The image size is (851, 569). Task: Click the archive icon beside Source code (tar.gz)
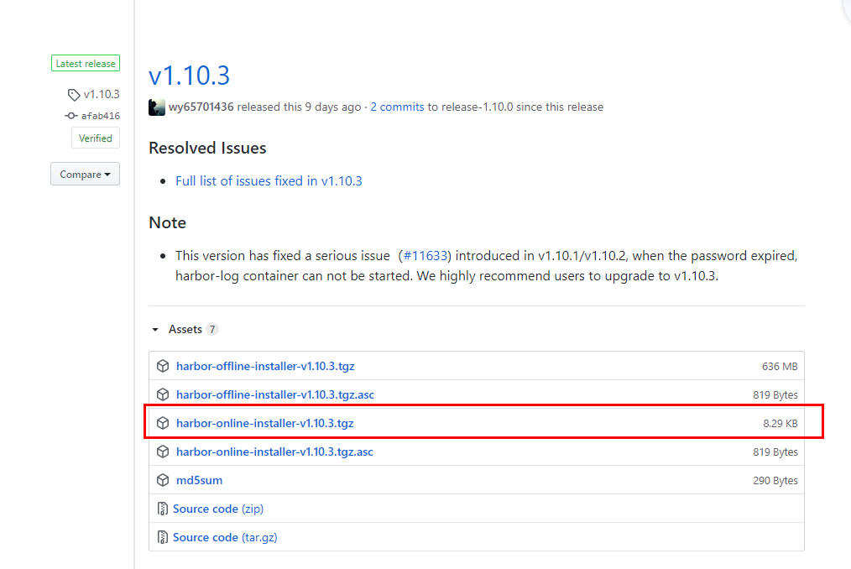click(x=162, y=537)
